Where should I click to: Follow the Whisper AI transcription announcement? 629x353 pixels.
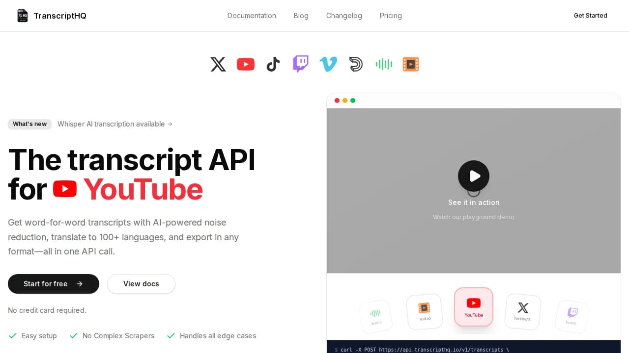[x=115, y=124]
